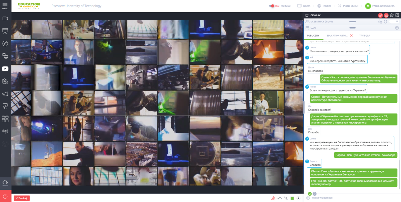Open the YouTube video player tool

click(x=5, y=69)
